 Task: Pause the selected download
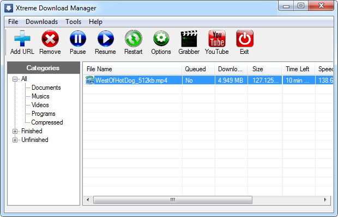pyautogui.click(x=78, y=39)
